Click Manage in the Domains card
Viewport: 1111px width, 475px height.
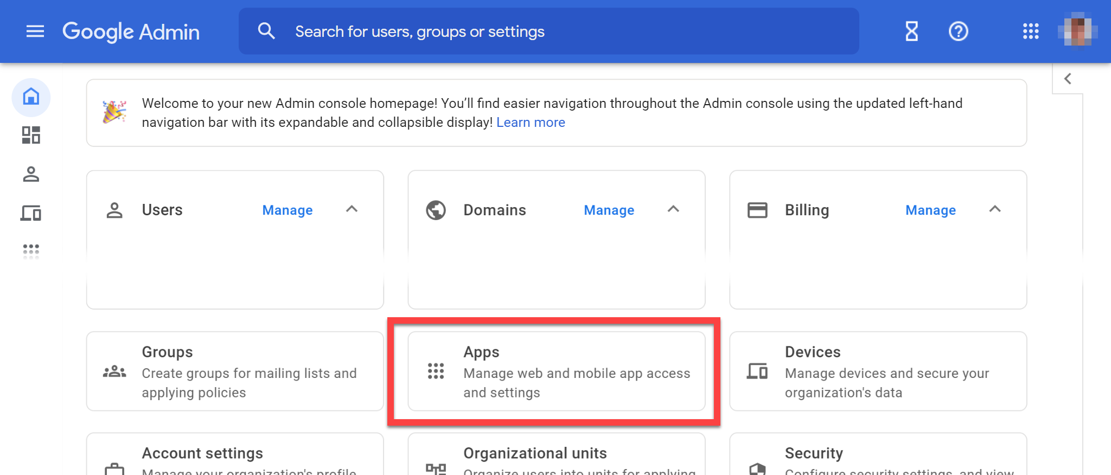[609, 210]
